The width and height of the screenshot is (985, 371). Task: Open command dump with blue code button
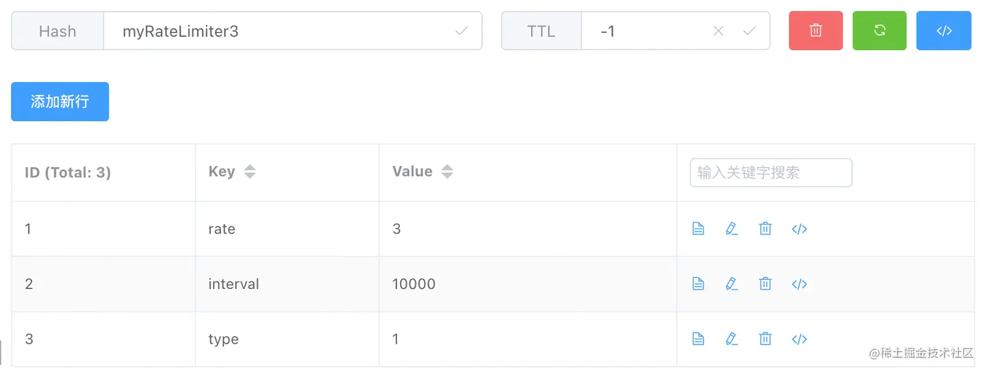943,31
